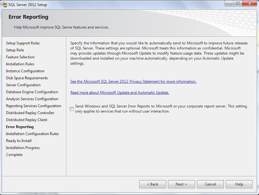Open Help for this setup page
This screenshot has height=195, width=259.
239,184
